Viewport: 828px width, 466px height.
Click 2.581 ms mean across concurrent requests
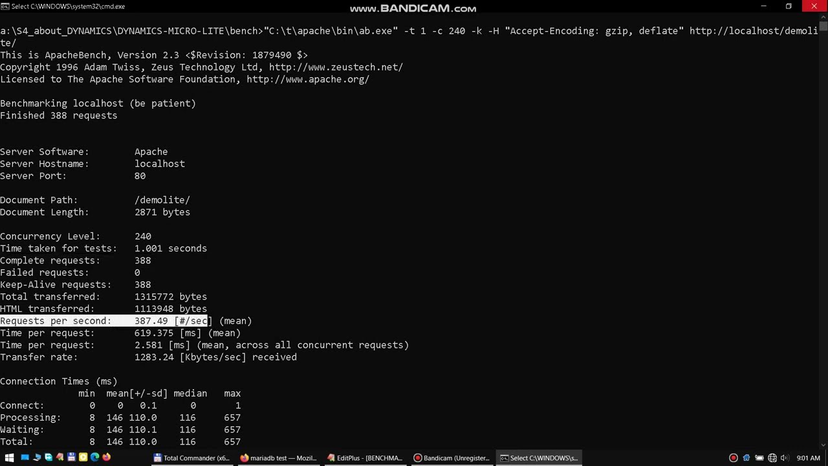(x=272, y=345)
